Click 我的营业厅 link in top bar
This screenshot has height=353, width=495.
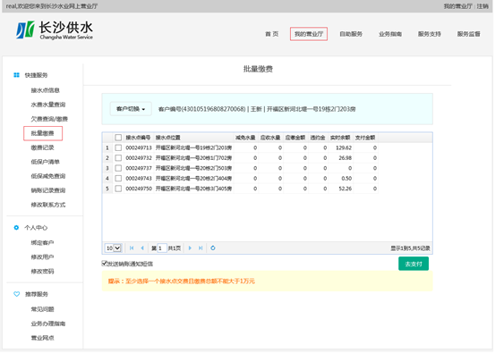457,6
